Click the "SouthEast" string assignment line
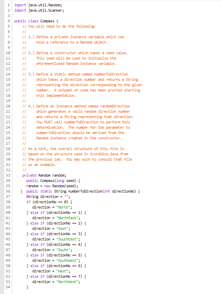 coord(56,239)
